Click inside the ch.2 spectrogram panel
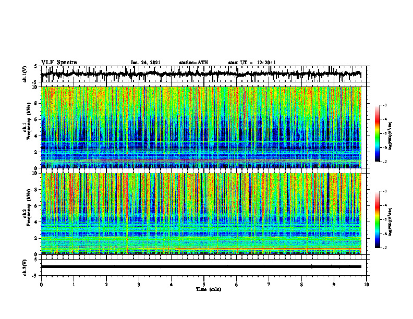 point(201,214)
